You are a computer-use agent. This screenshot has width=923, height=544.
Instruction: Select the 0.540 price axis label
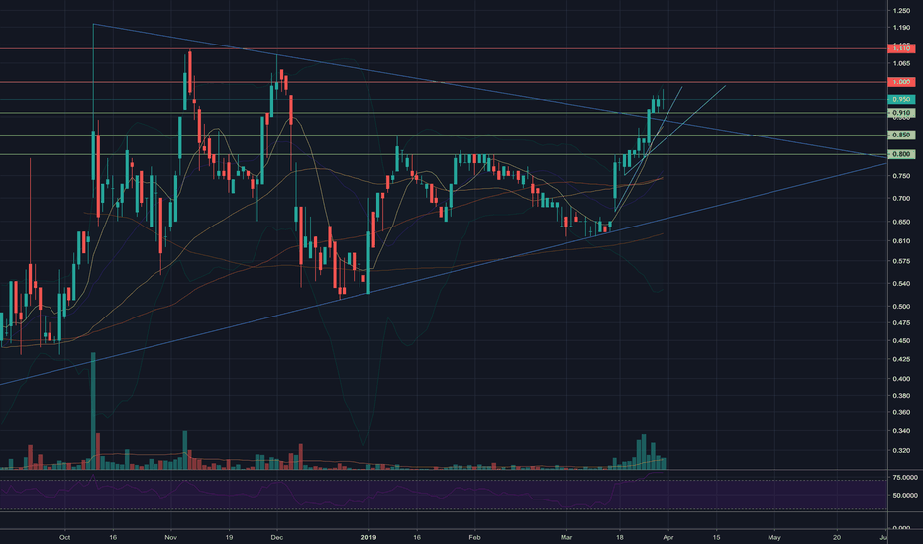(901, 284)
